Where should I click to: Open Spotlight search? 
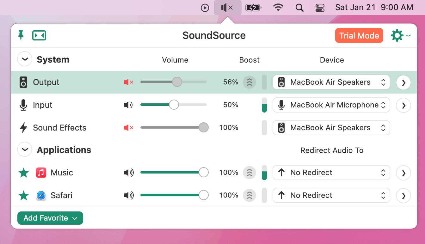pyautogui.click(x=299, y=8)
